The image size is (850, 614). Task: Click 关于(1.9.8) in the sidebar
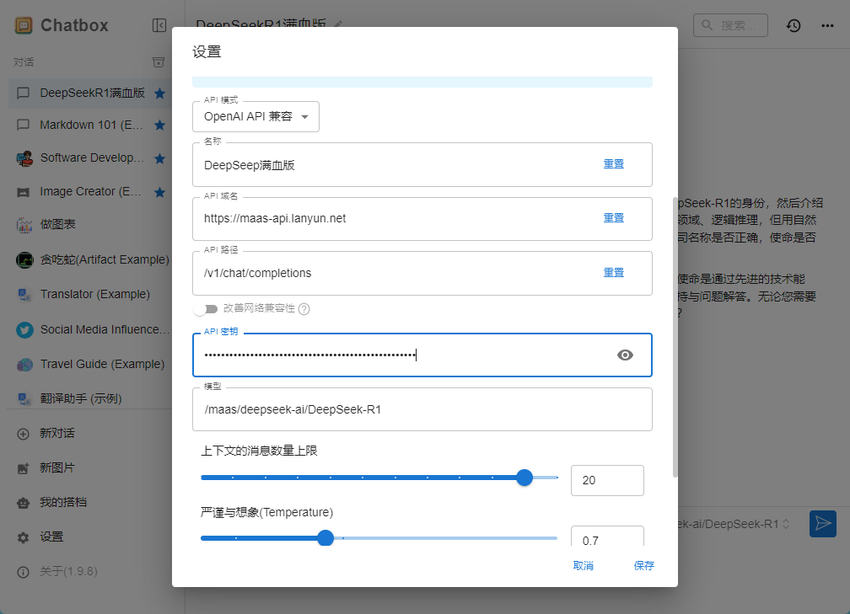(68, 572)
